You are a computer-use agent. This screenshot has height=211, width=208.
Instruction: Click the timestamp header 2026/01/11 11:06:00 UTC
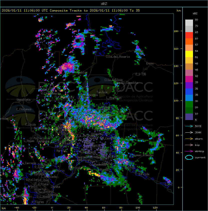click(24, 11)
